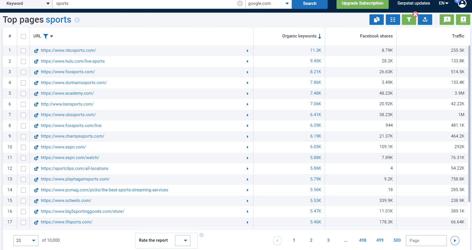Open external link icon for espn.com/watch/
The image size is (472, 250).
36,158
